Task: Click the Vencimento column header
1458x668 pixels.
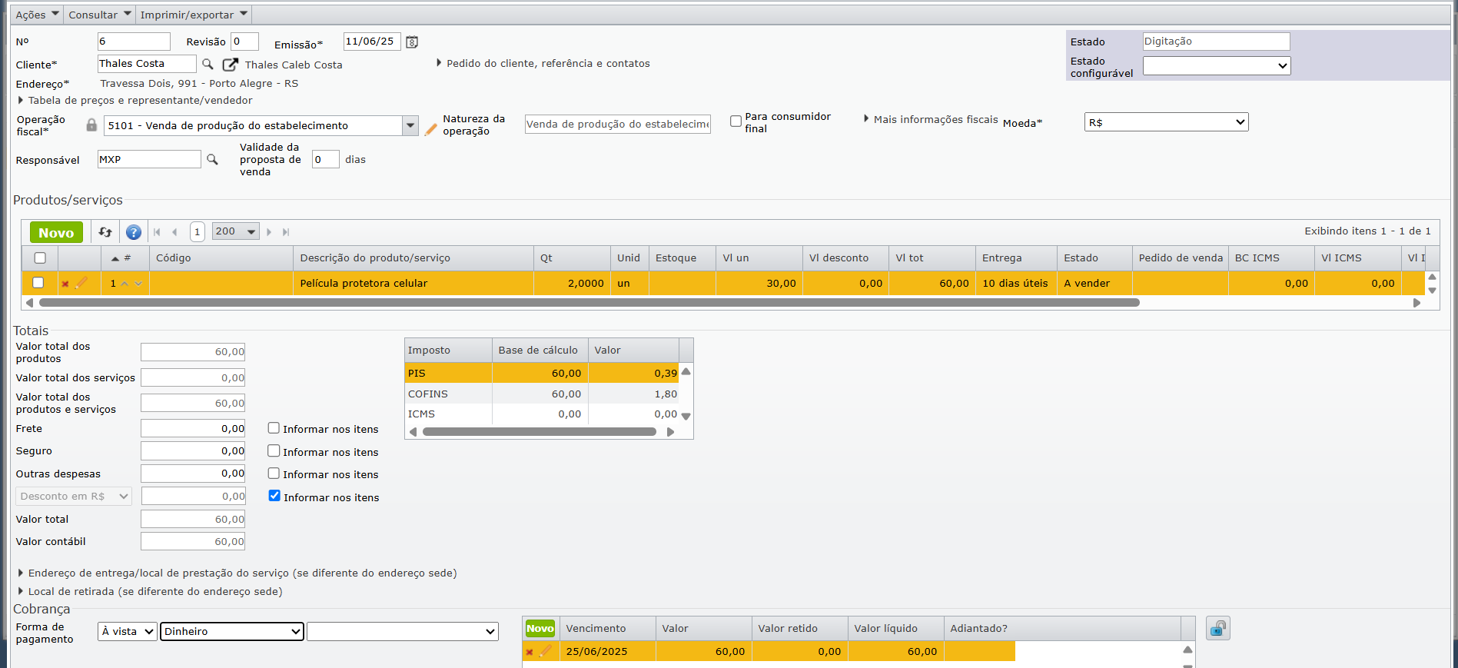Action: pos(608,629)
